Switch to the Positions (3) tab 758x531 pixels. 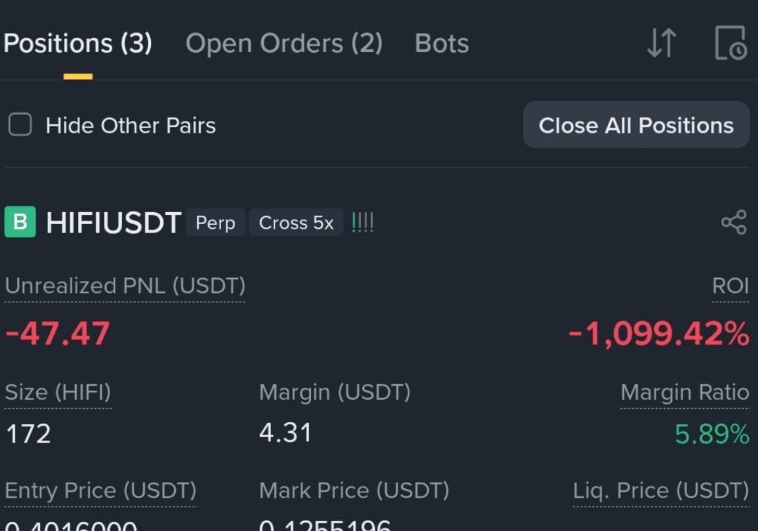(x=78, y=44)
